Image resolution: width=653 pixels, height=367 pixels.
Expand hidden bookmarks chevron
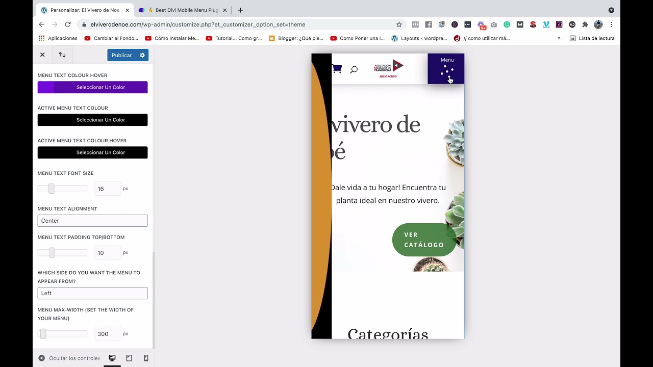coord(559,38)
